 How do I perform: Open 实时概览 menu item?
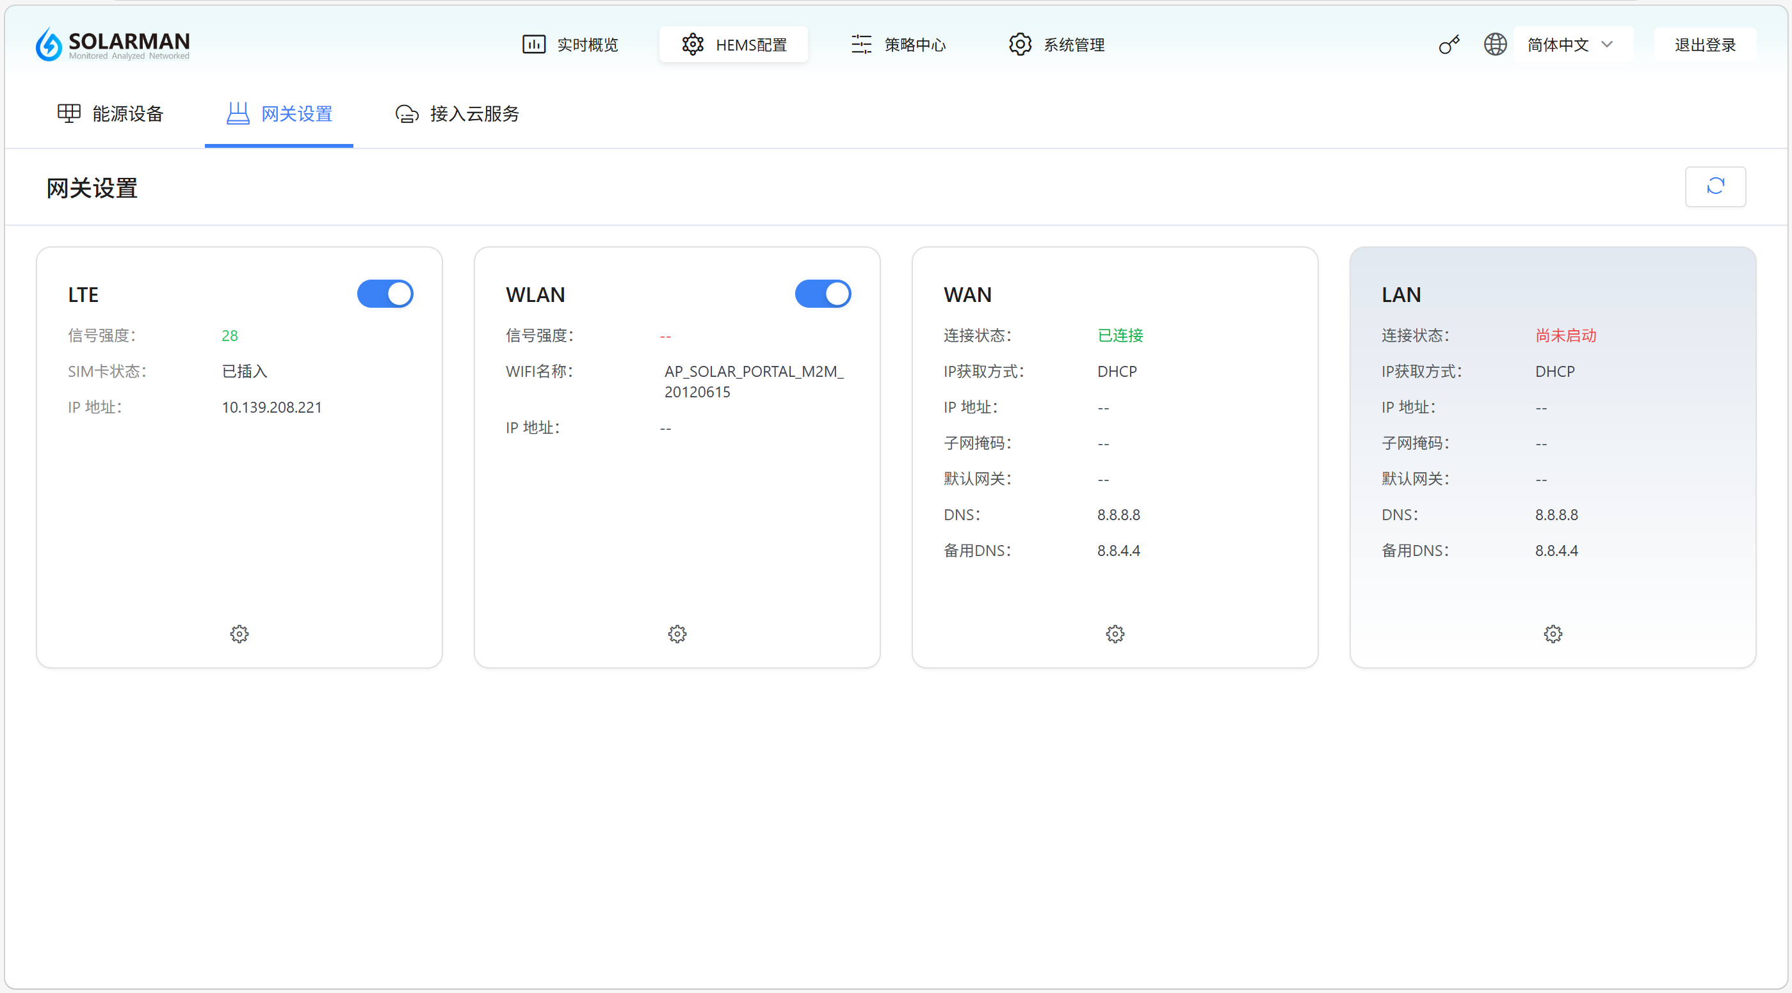[x=570, y=45]
